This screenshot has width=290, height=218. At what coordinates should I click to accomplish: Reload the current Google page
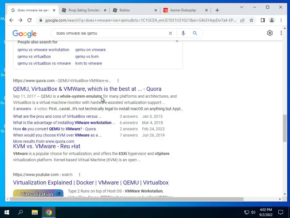29,20
